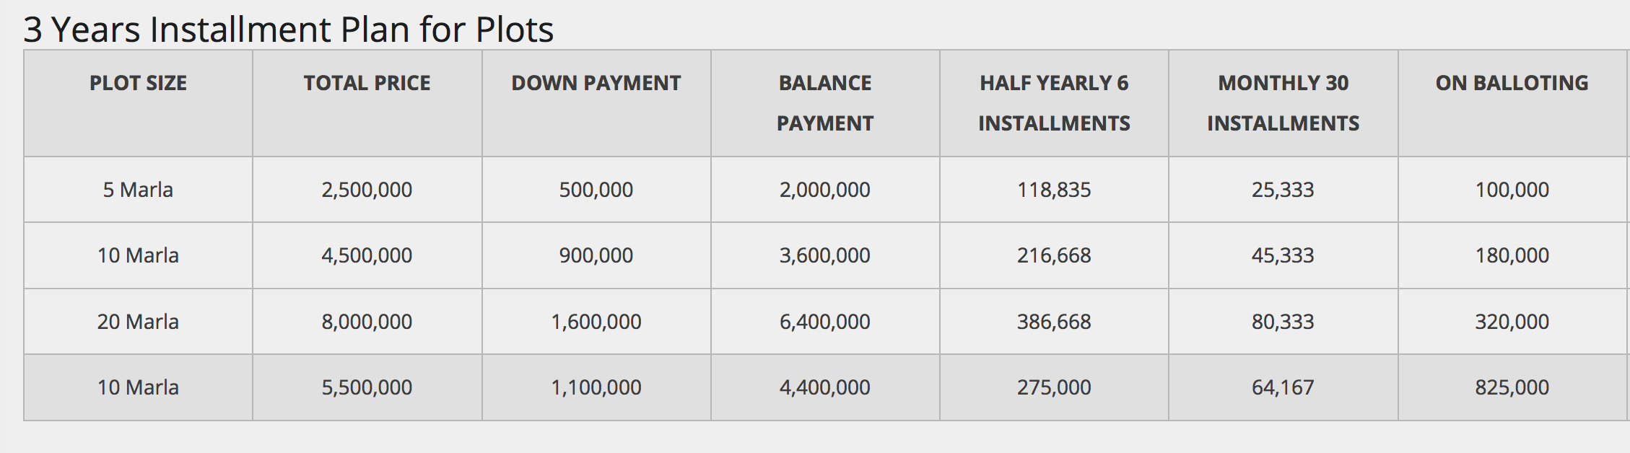The width and height of the screenshot is (1630, 453).
Task: Click the 20 Marla plot size cell
Action: (138, 322)
